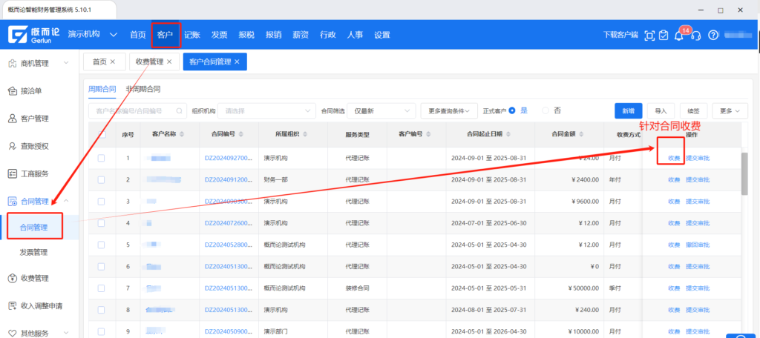Expand the 其他服务 sidebar group
This screenshot has height=338, width=760.
[x=66, y=333]
